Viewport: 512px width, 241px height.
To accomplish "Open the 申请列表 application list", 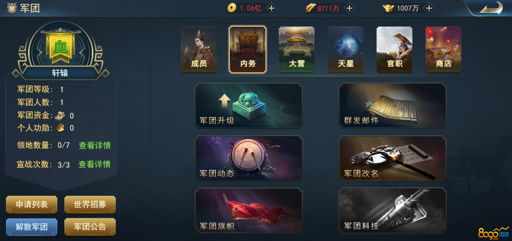I will pyautogui.click(x=32, y=205).
